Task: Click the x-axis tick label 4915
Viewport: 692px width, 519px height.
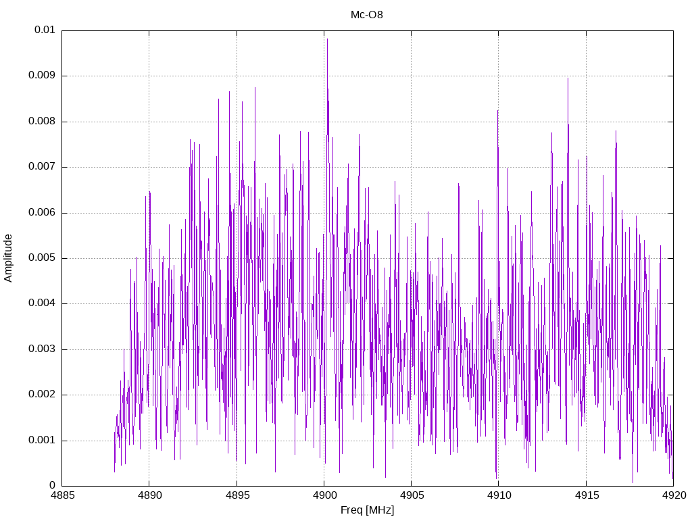Action: pos(587,495)
